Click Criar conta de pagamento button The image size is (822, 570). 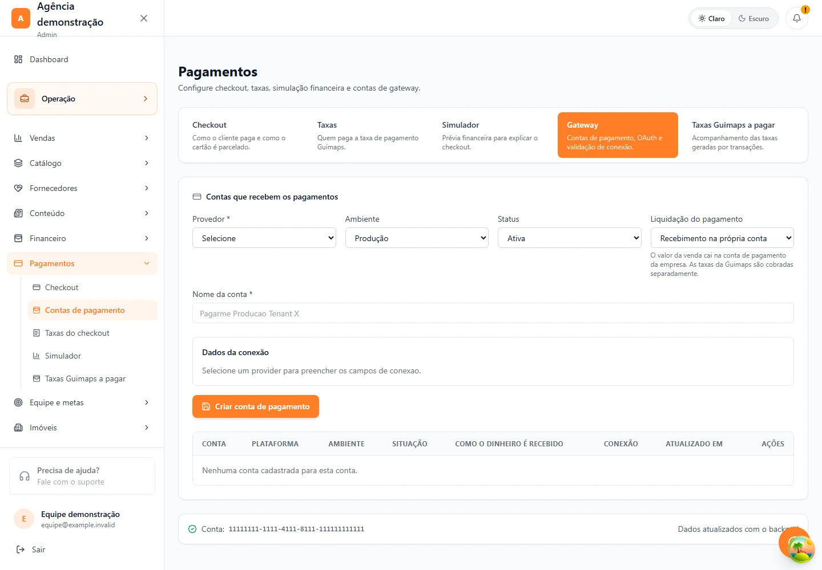(256, 406)
